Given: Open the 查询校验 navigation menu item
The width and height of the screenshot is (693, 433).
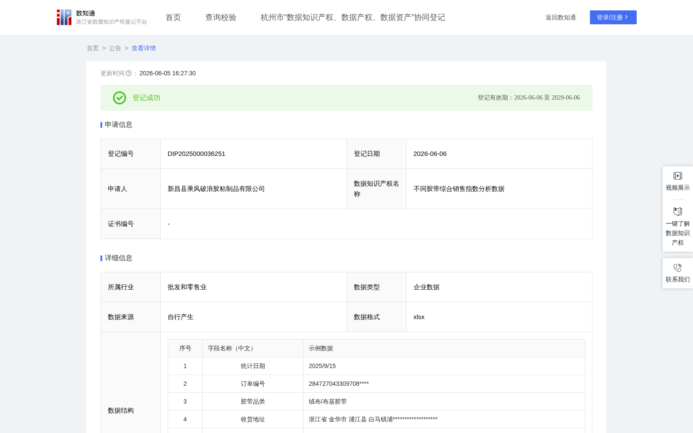Looking at the screenshot, I should pos(221,17).
